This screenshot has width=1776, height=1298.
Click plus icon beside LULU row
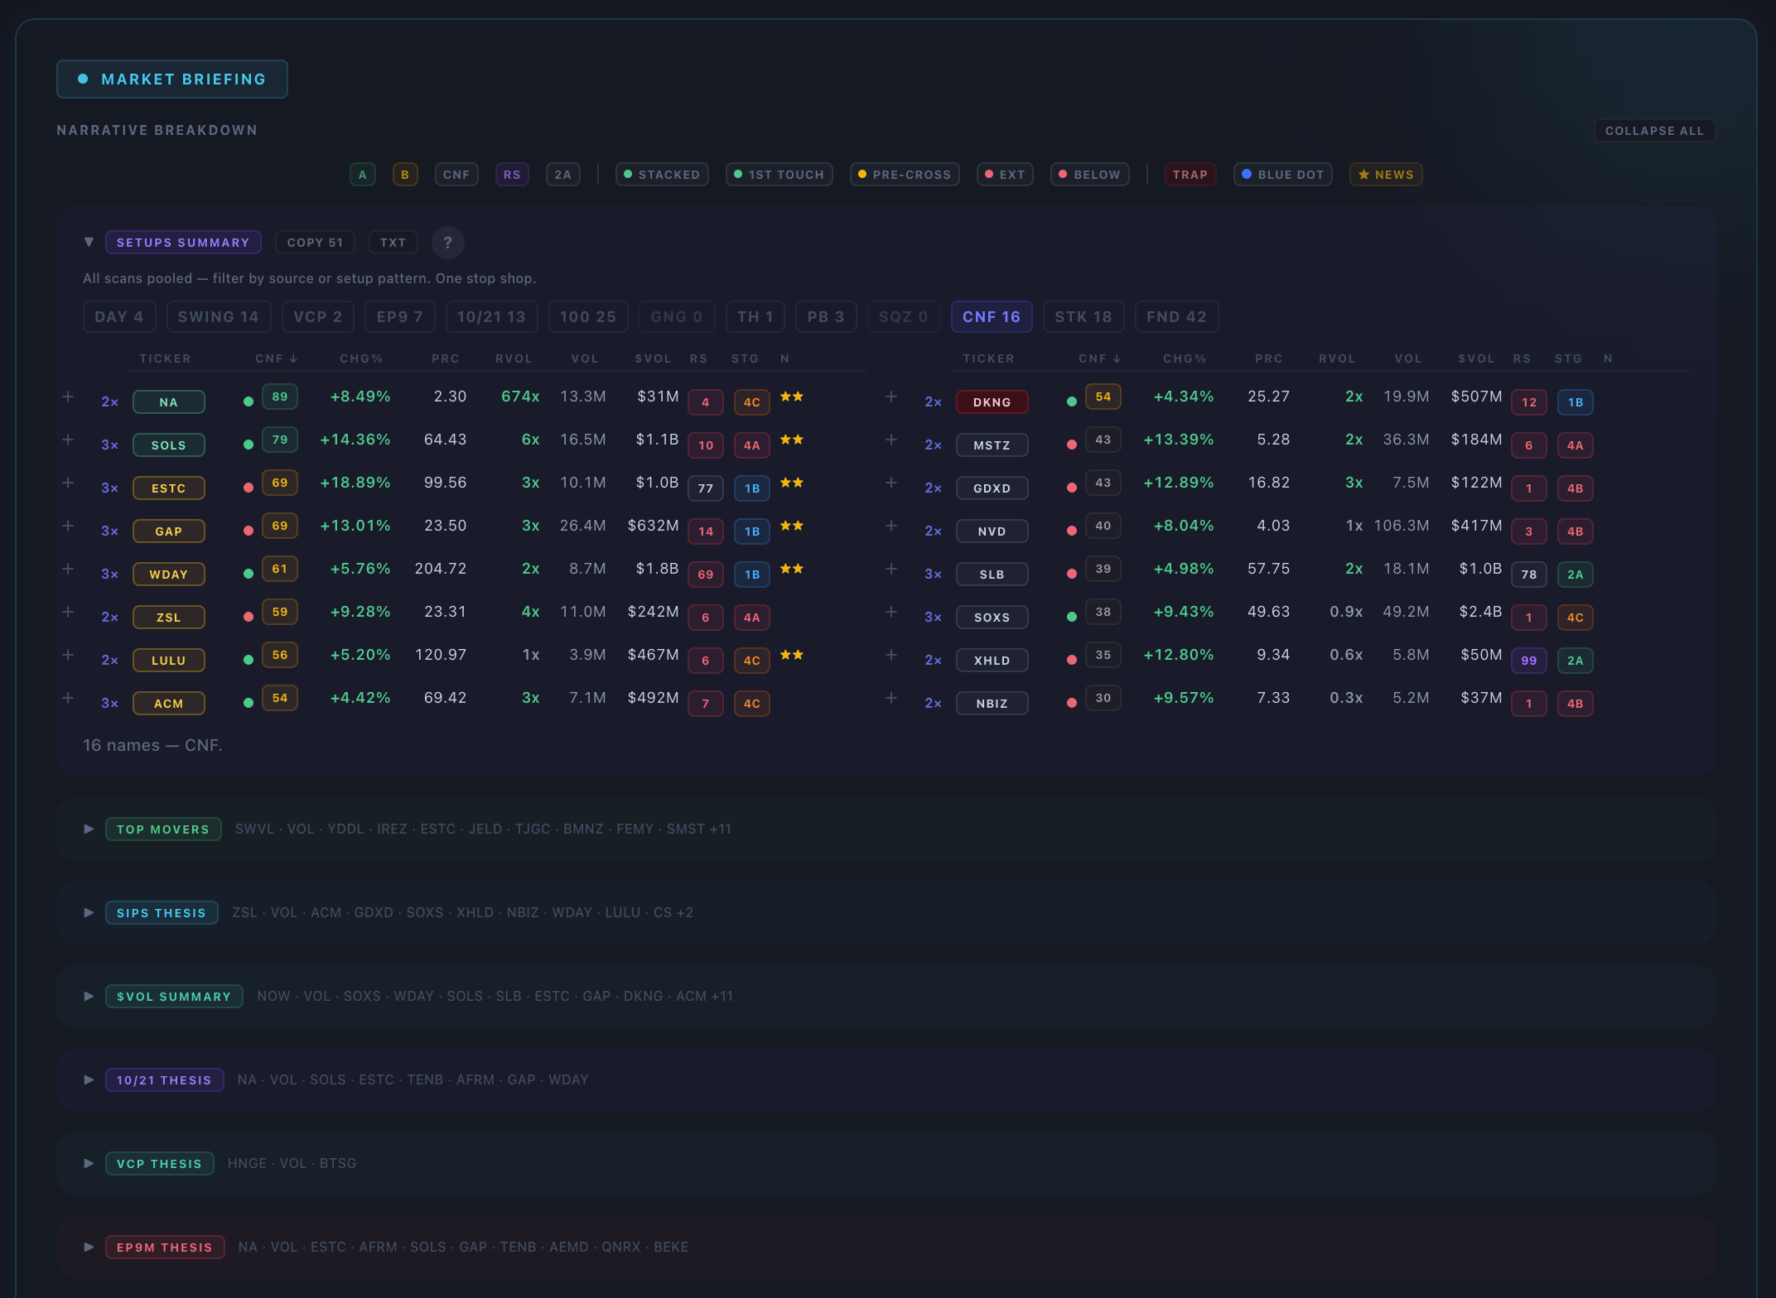(x=68, y=655)
